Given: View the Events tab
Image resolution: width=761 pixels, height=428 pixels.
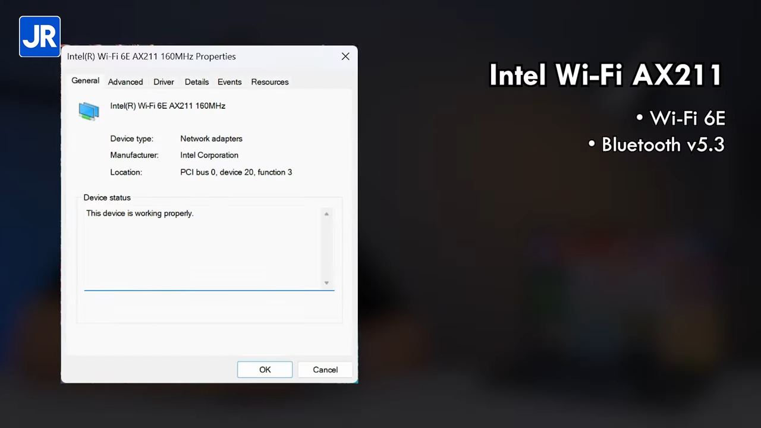Looking at the screenshot, I should point(229,82).
